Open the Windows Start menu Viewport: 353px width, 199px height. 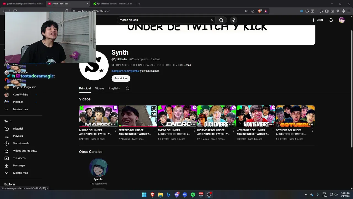[144, 195]
